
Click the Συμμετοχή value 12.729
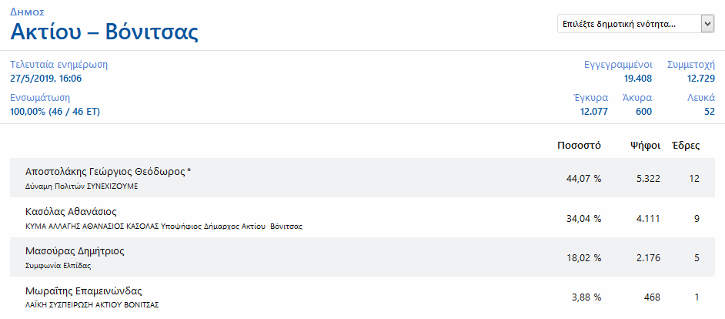pos(701,79)
